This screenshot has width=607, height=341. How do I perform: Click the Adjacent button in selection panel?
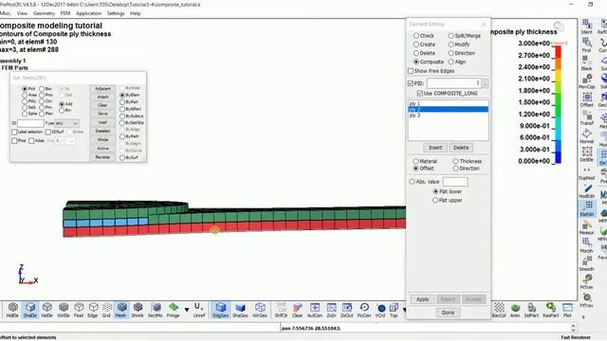click(x=102, y=88)
